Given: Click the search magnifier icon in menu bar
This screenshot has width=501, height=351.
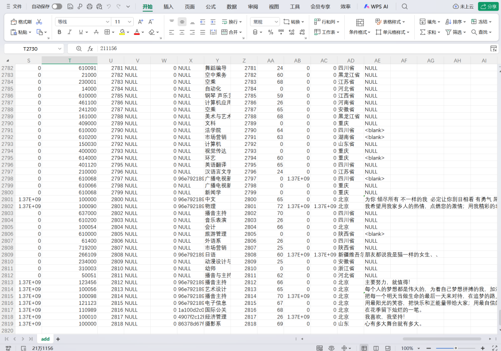Looking at the screenshot, I should pyautogui.click(x=405, y=7).
